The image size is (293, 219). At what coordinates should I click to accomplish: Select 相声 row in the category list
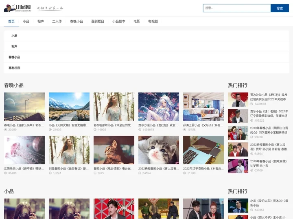click(146, 46)
